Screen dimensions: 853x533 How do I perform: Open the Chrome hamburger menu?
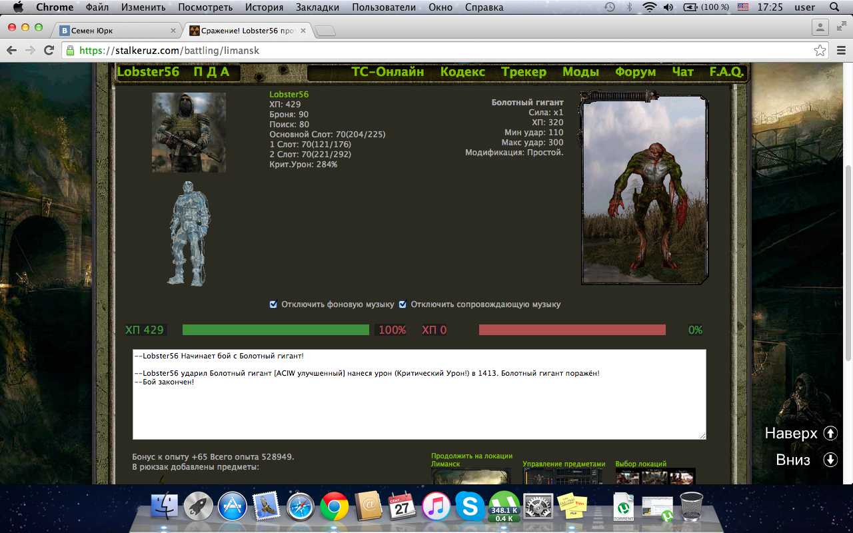pos(840,51)
